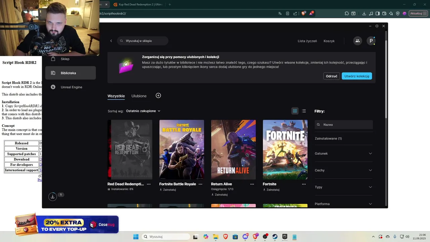The image size is (430, 242).
Task: Select list view layout icon
Action: click(x=304, y=111)
